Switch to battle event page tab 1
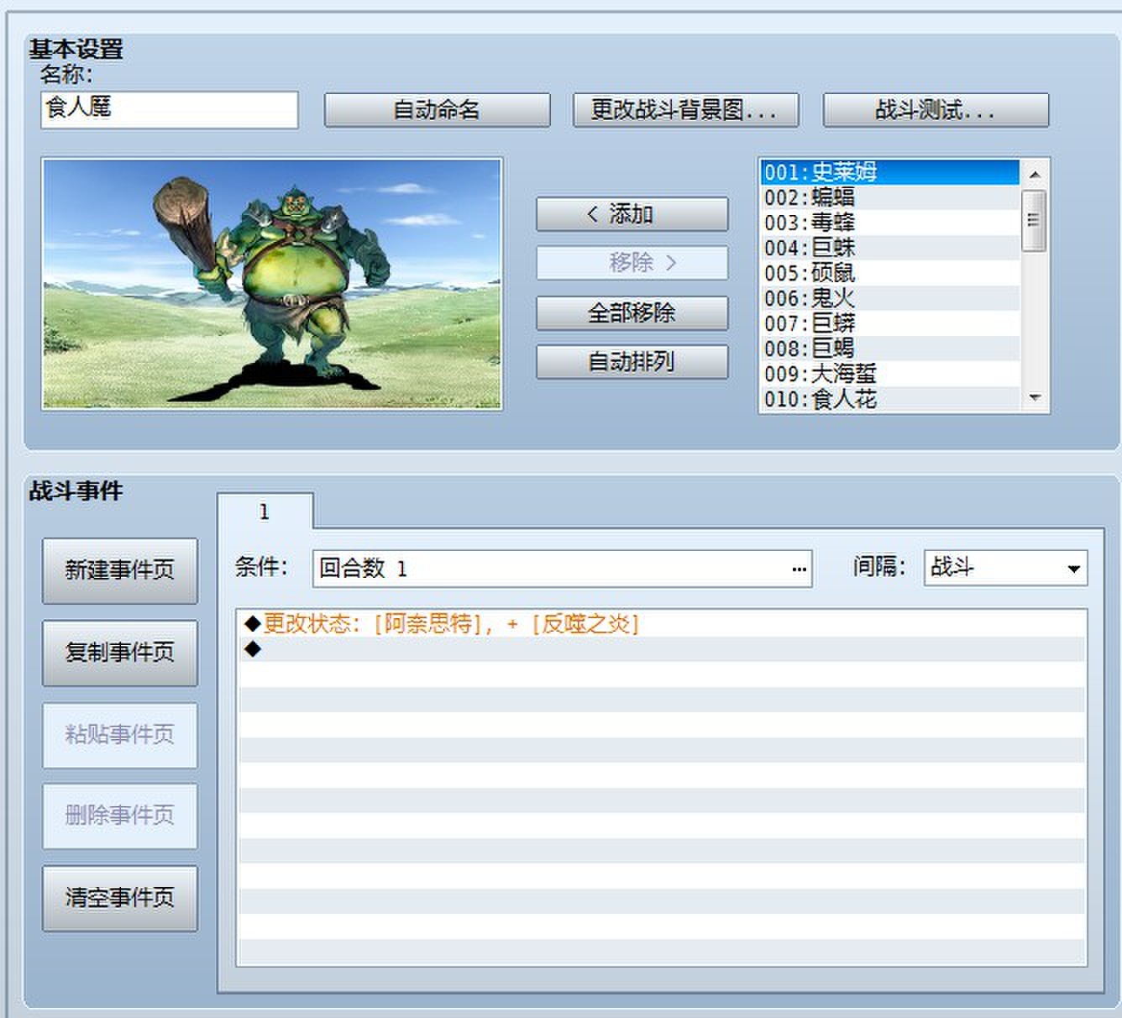Viewport: 1122px width, 1018px height. tap(265, 512)
